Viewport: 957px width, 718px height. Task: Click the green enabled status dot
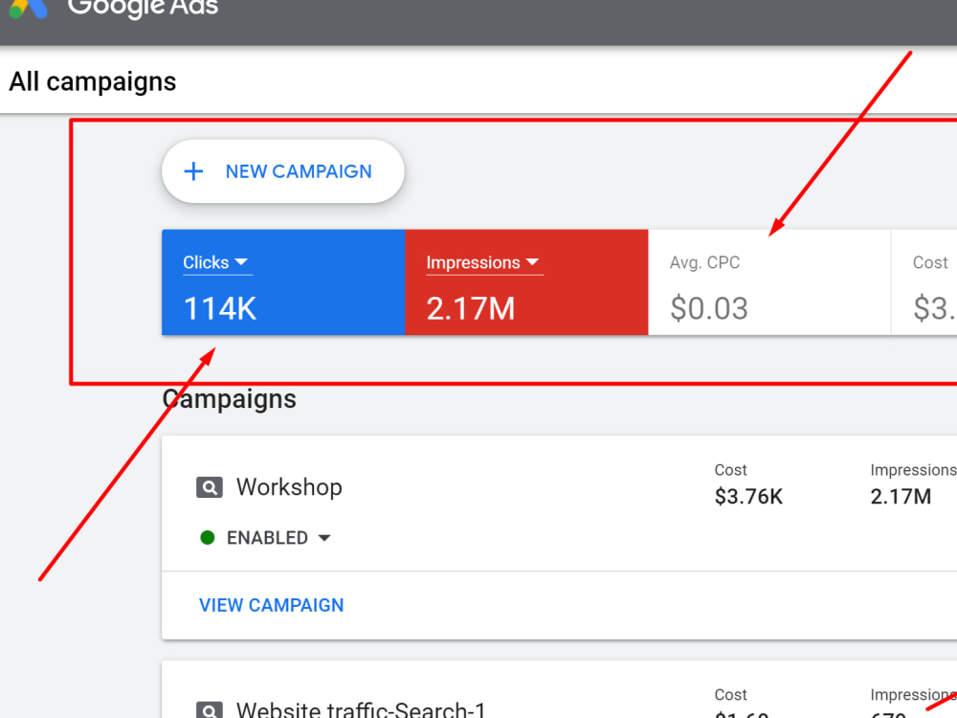208,538
